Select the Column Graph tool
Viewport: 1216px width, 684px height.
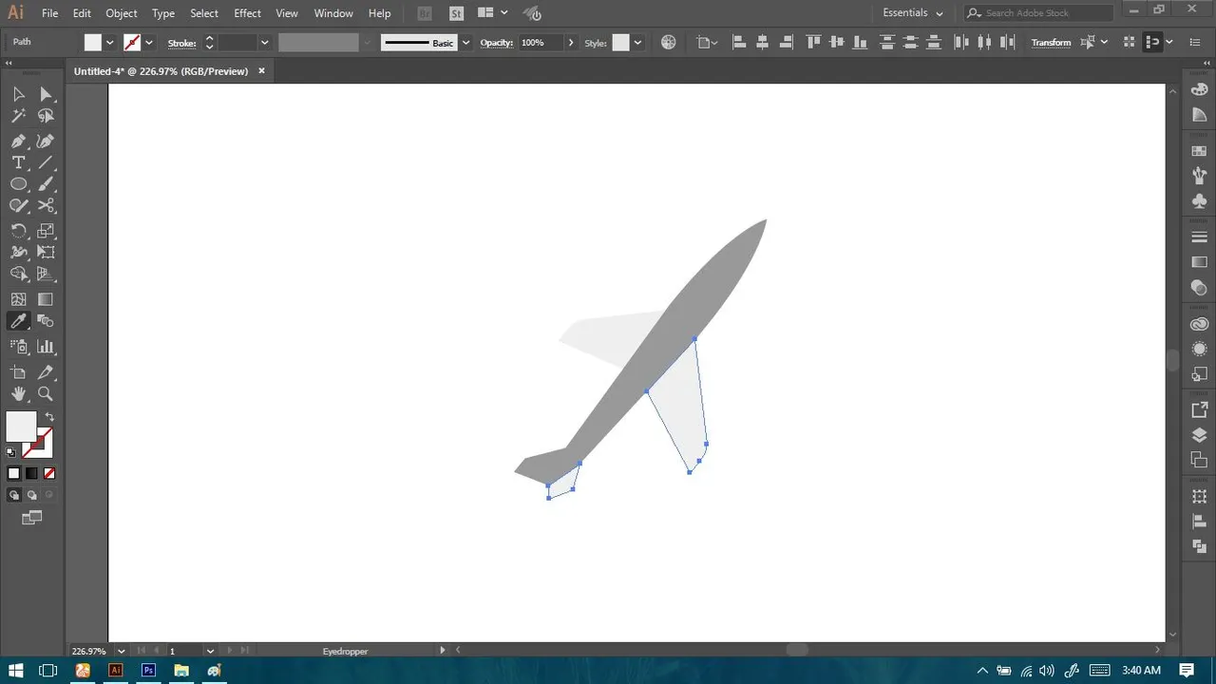point(46,347)
